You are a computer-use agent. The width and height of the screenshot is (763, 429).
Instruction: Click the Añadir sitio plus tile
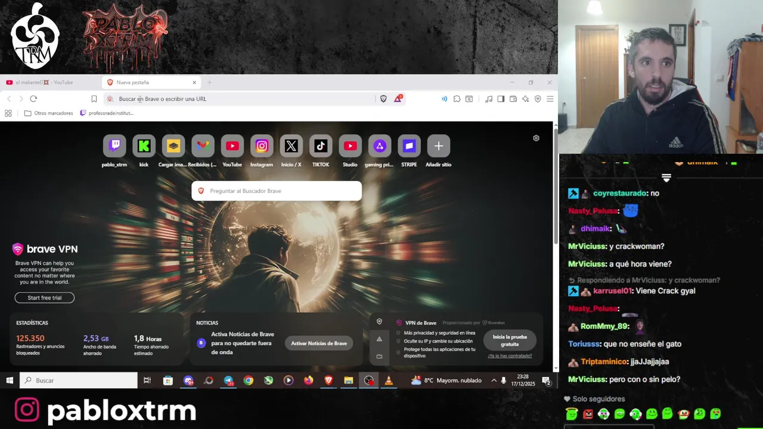438,146
